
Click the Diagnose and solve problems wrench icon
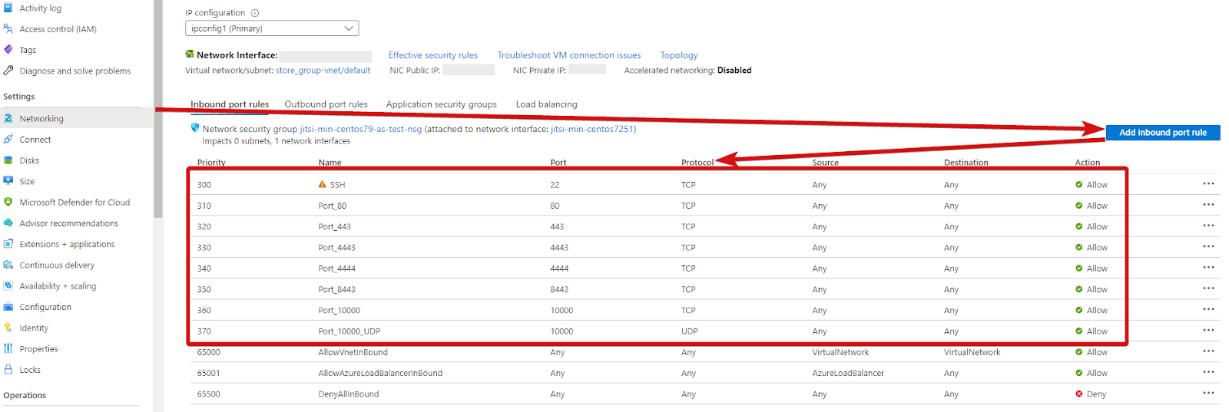pos(8,71)
